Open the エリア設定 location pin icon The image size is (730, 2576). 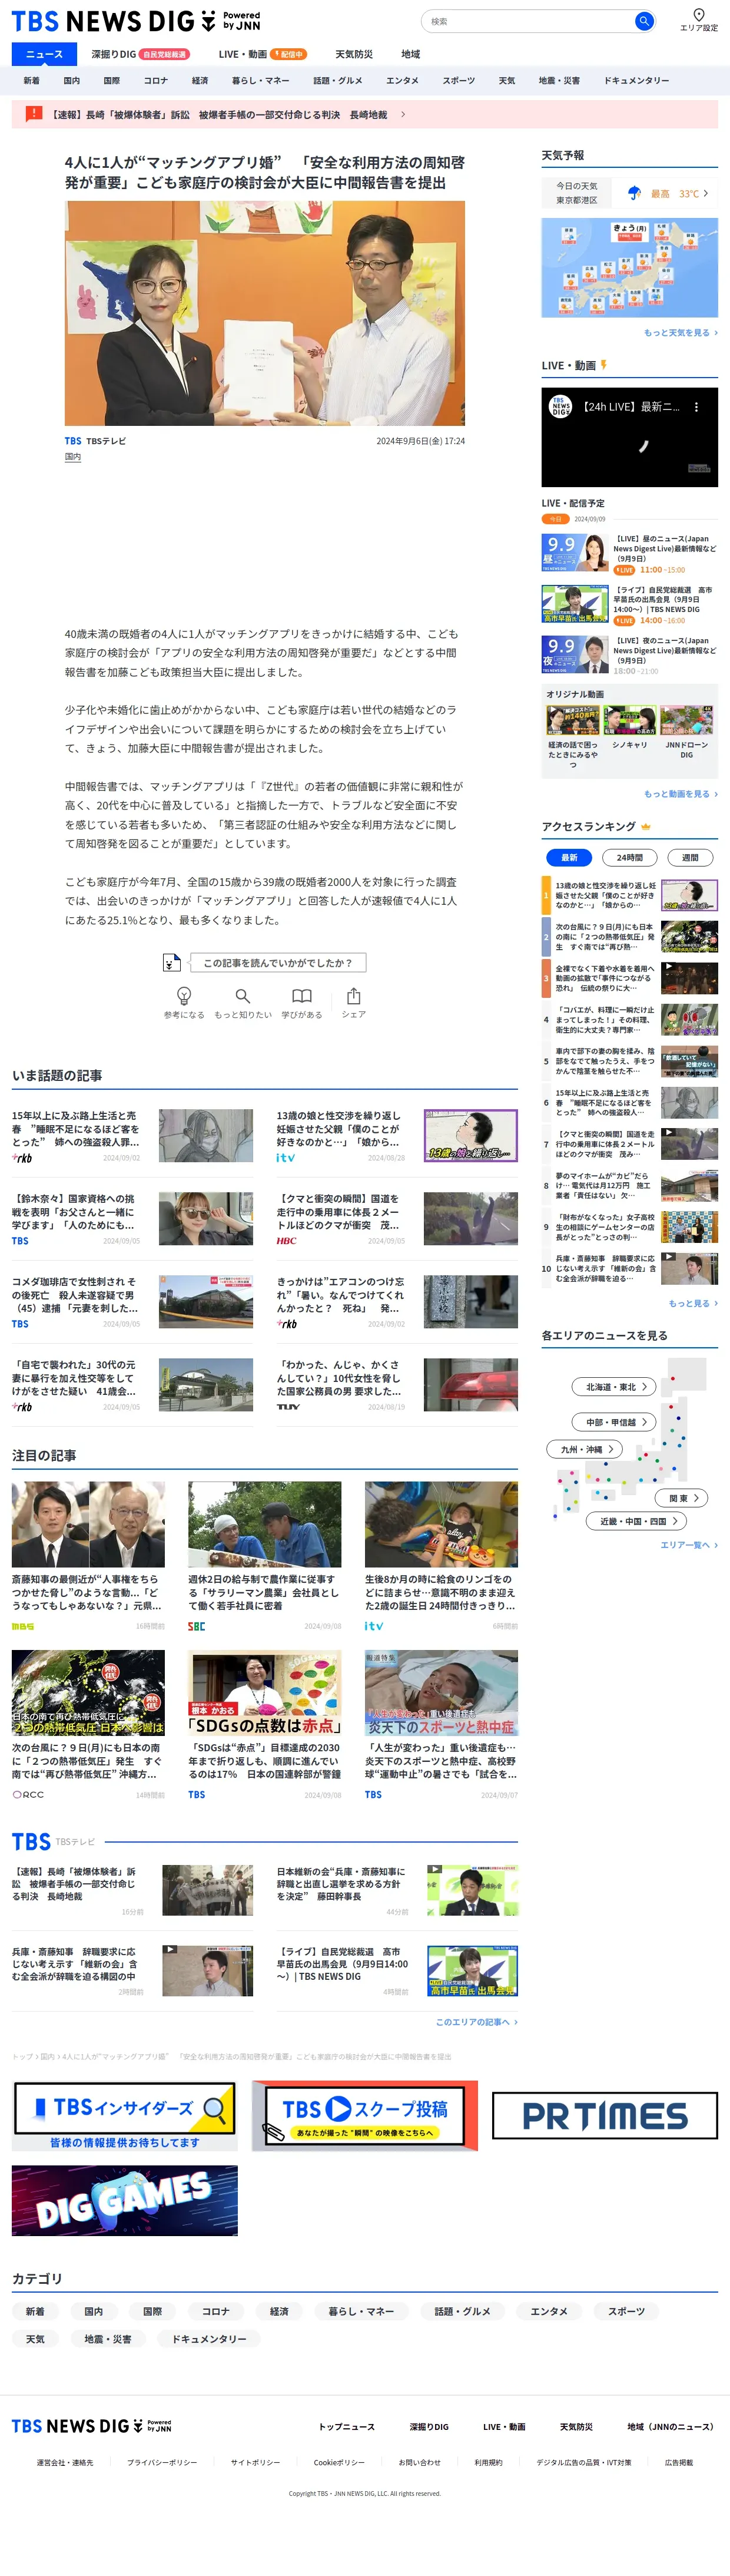click(698, 15)
